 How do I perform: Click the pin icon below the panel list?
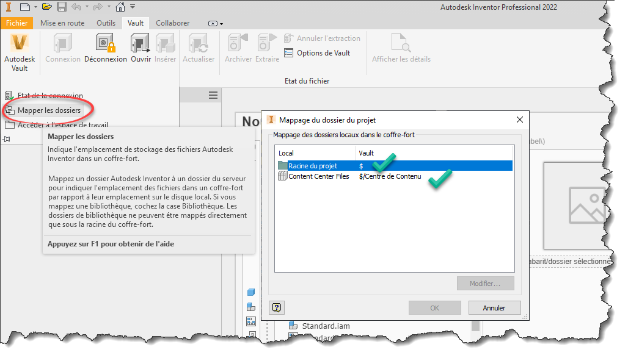coord(7,139)
